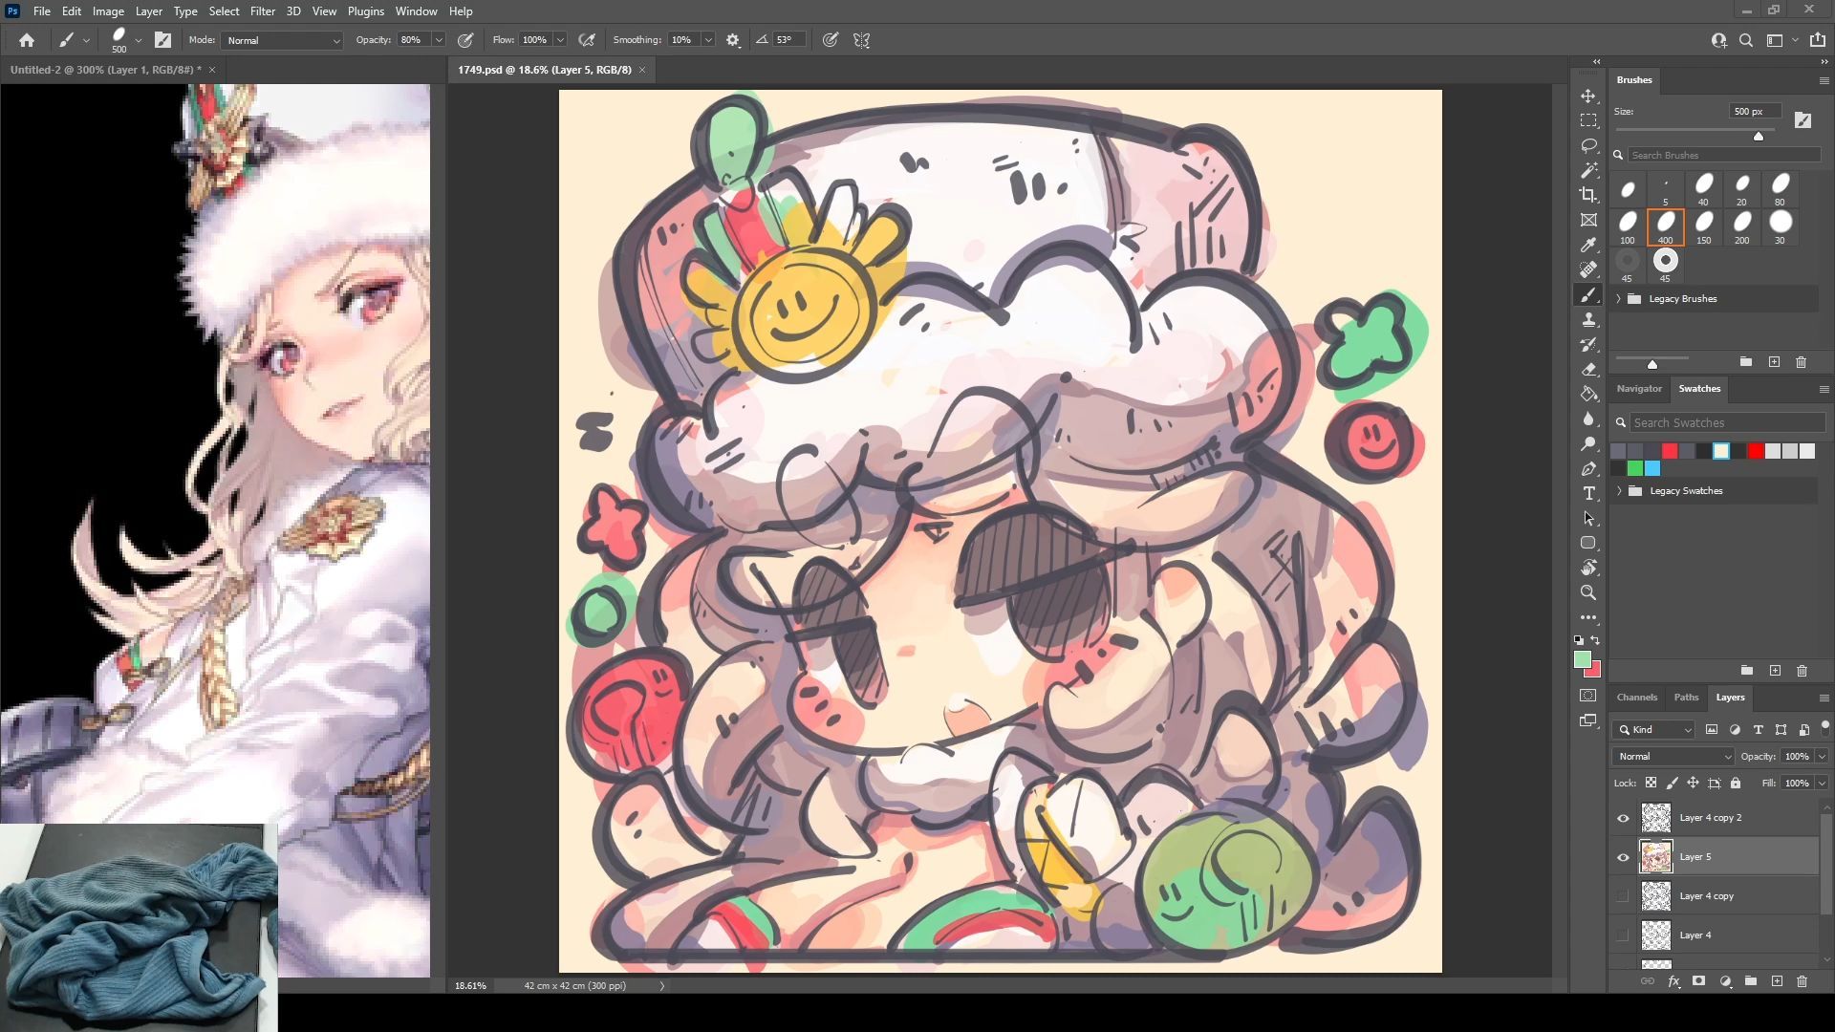Screen dimensions: 1835x1032
Task: Add a layer mask
Action: 1699,981
